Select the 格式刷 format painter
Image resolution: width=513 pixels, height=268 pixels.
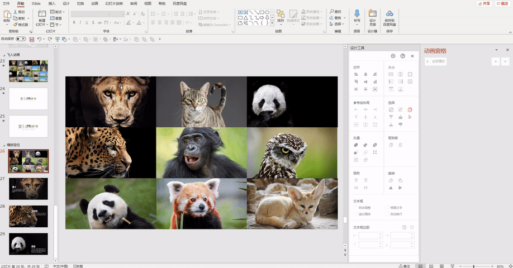(x=21, y=25)
